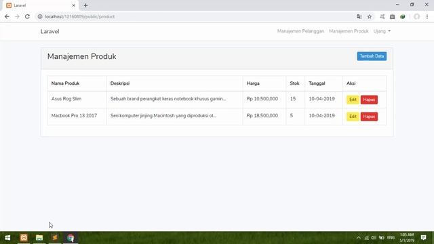
Task: Click the translate page icon in address bar
Action: click(x=359, y=16)
